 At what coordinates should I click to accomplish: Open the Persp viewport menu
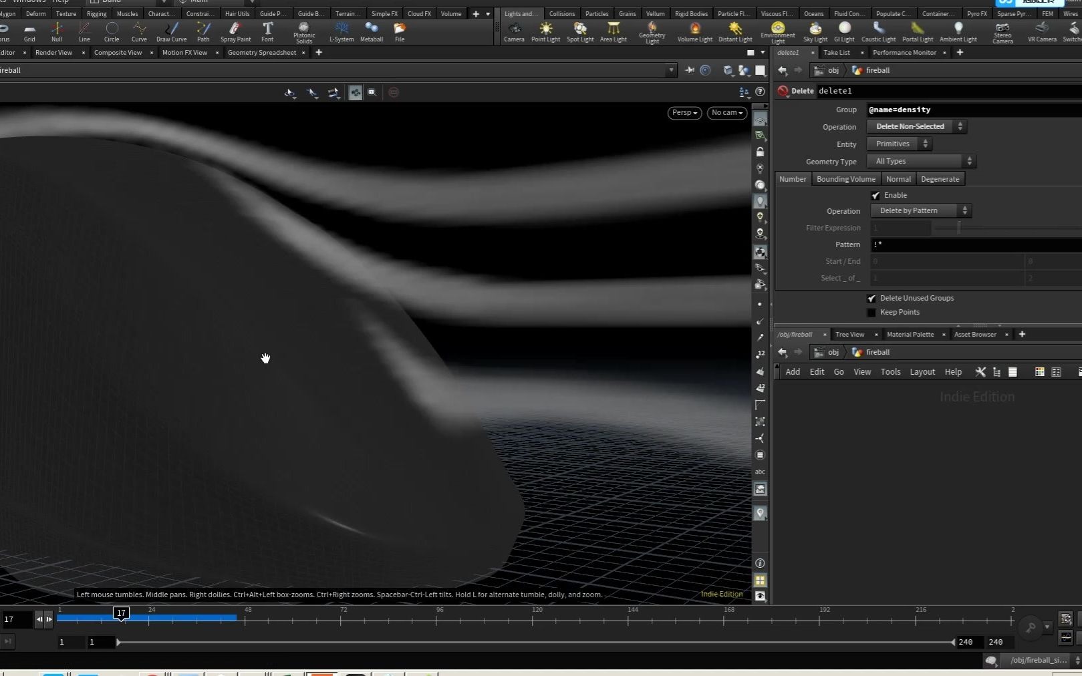(x=684, y=113)
